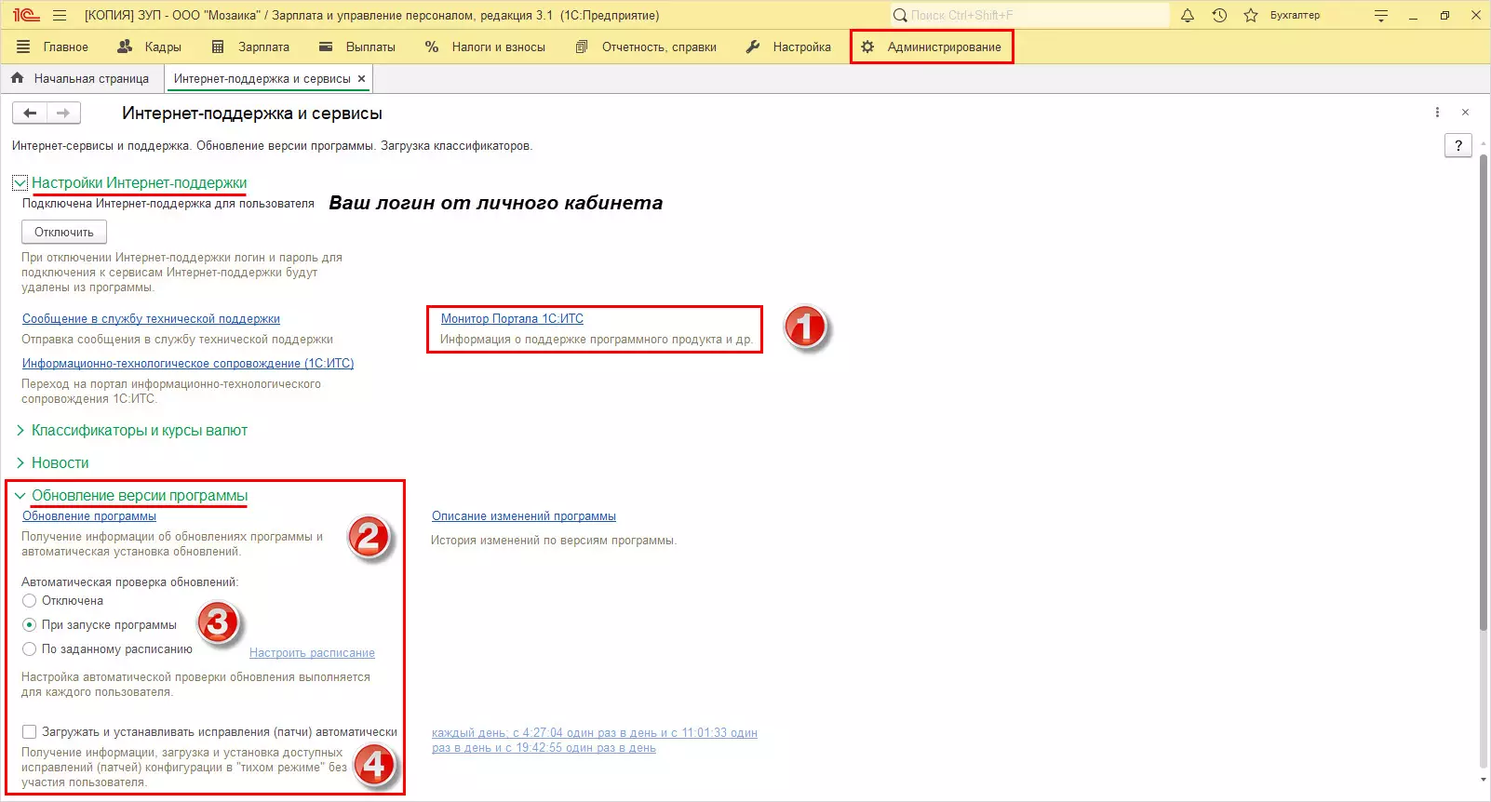The width and height of the screenshot is (1491, 802).
Task: Click the Бухгалтер user name
Action: [x=1295, y=15]
